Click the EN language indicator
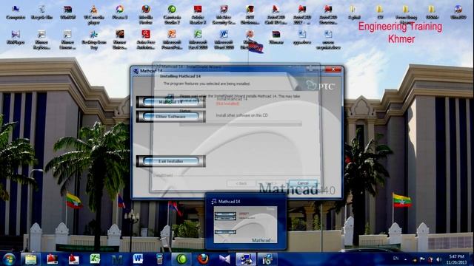The image size is (474, 266). [x=395, y=259]
